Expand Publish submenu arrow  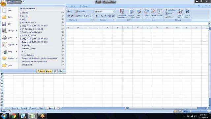click(x=16, y=58)
